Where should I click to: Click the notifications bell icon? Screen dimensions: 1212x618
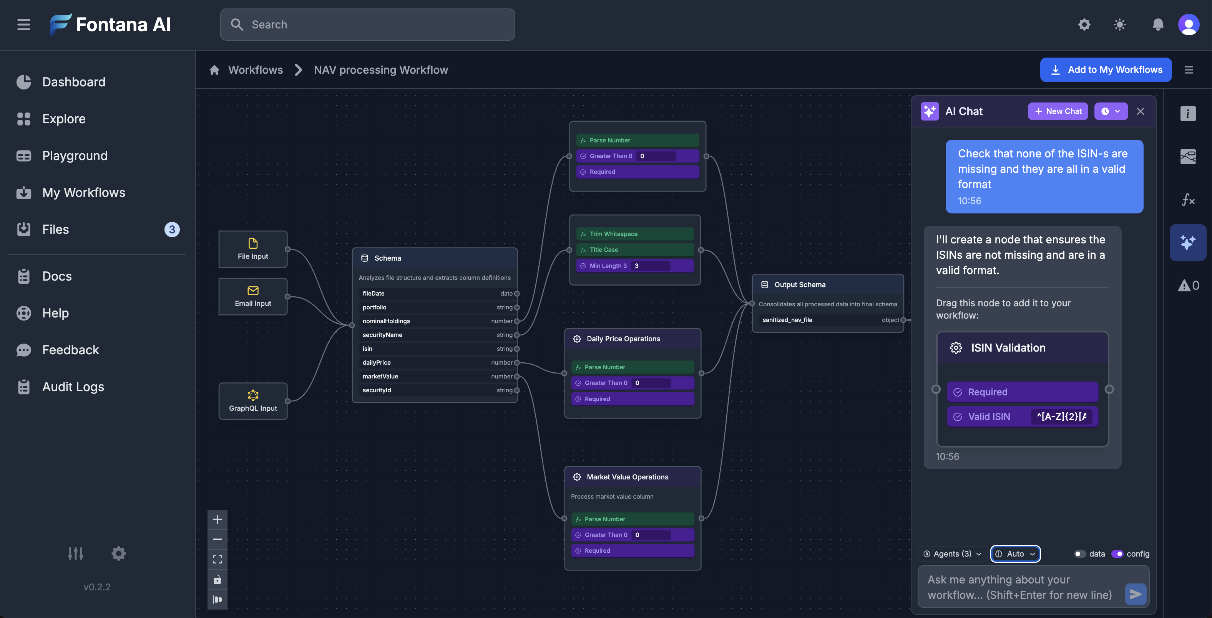tap(1158, 25)
